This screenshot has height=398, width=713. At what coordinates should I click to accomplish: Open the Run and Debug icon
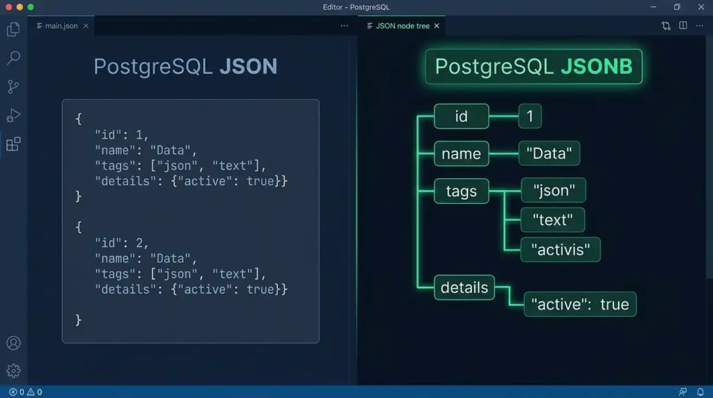(13, 116)
